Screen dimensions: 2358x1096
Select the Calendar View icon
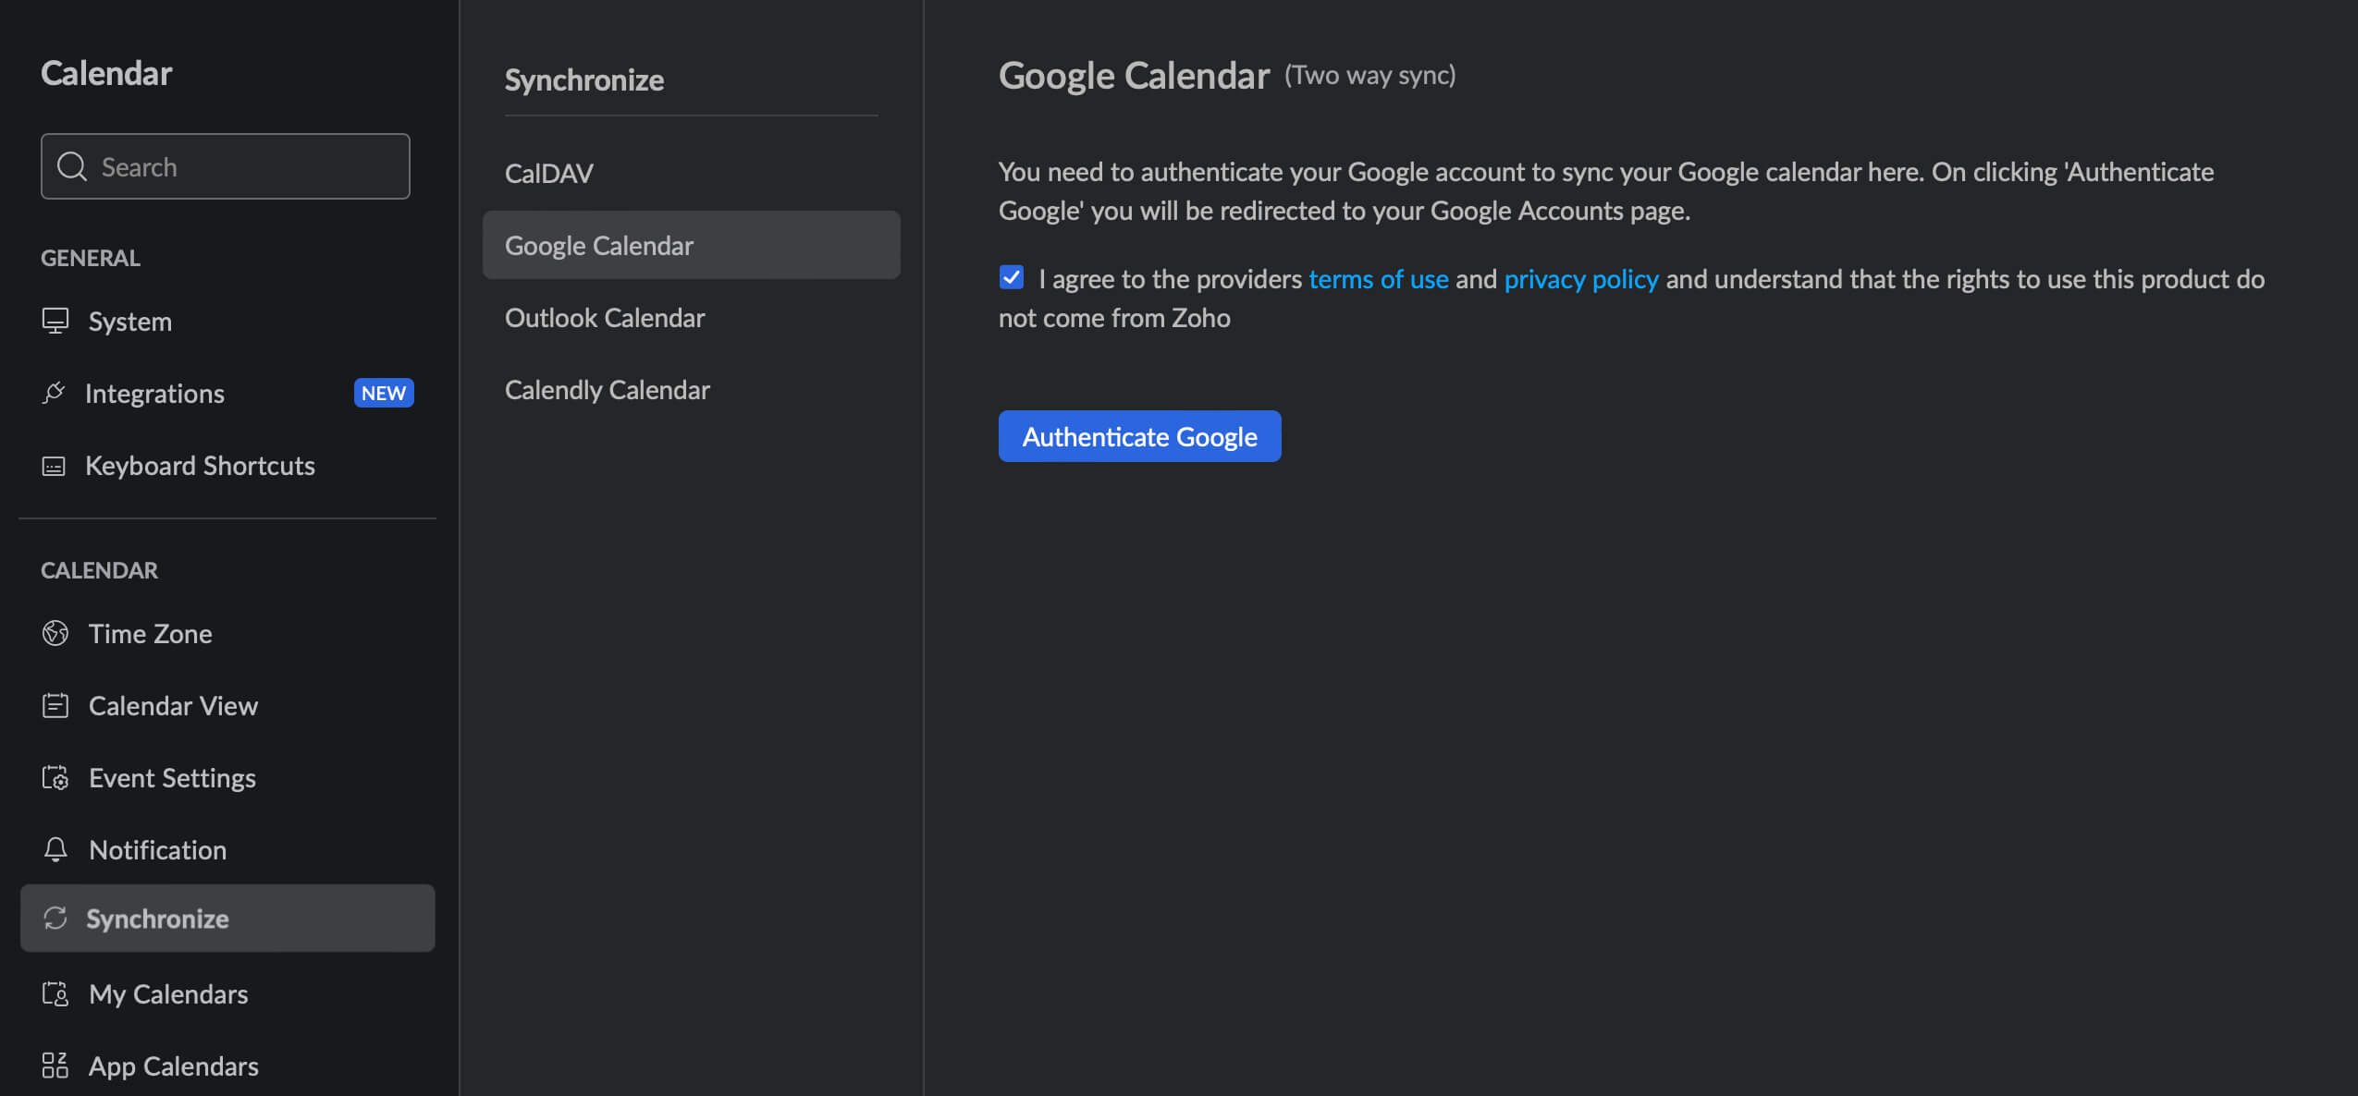click(56, 705)
